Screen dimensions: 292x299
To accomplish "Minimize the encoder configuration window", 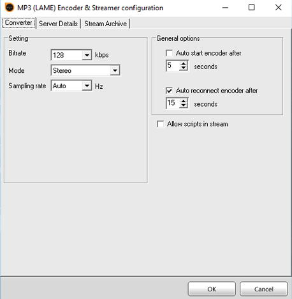I will click(x=225, y=8).
